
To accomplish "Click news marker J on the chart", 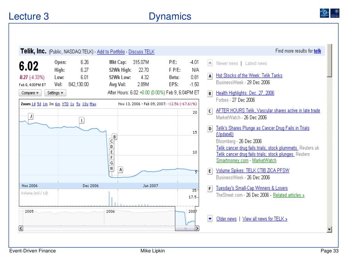I will pos(31,117).
